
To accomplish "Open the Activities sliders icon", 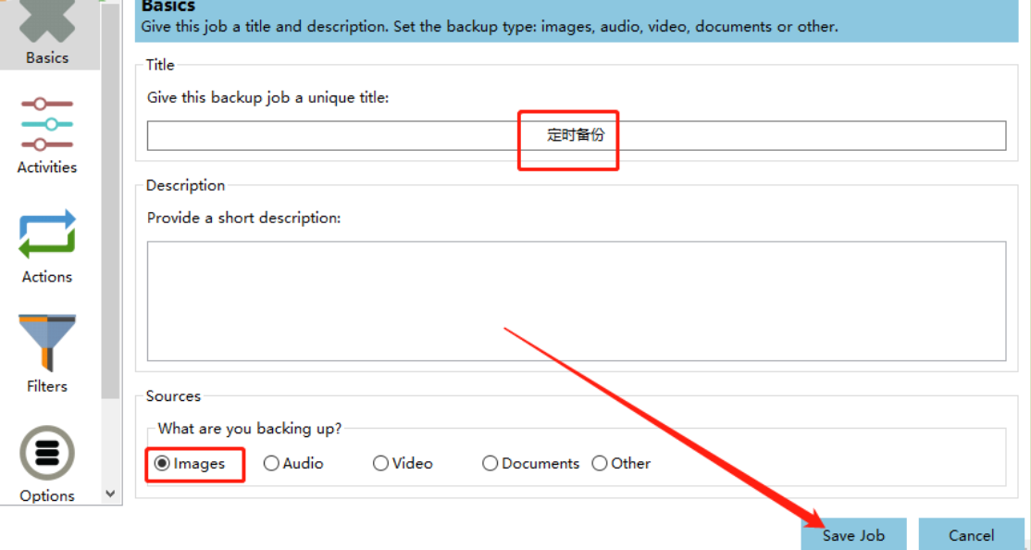I will tap(46, 124).
